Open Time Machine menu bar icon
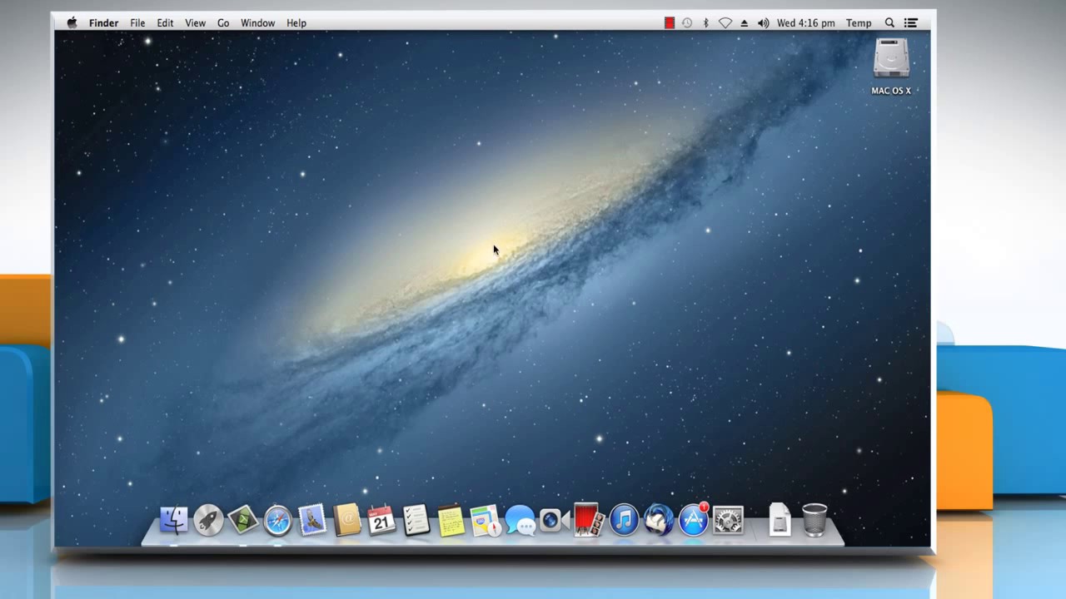The image size is (1066, 599). (687, 23)
